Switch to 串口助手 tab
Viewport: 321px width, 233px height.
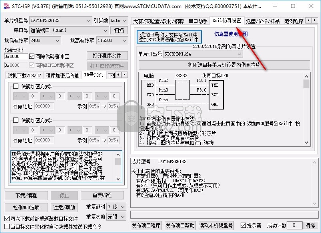pos(198,21)
